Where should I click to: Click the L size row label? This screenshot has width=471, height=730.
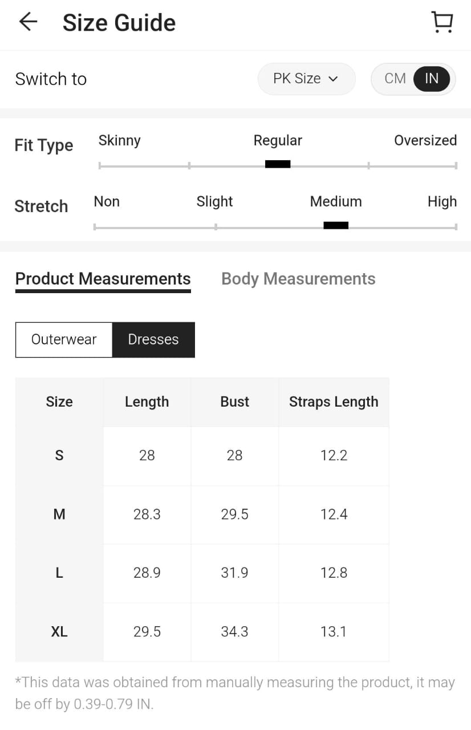pos(59,573)
